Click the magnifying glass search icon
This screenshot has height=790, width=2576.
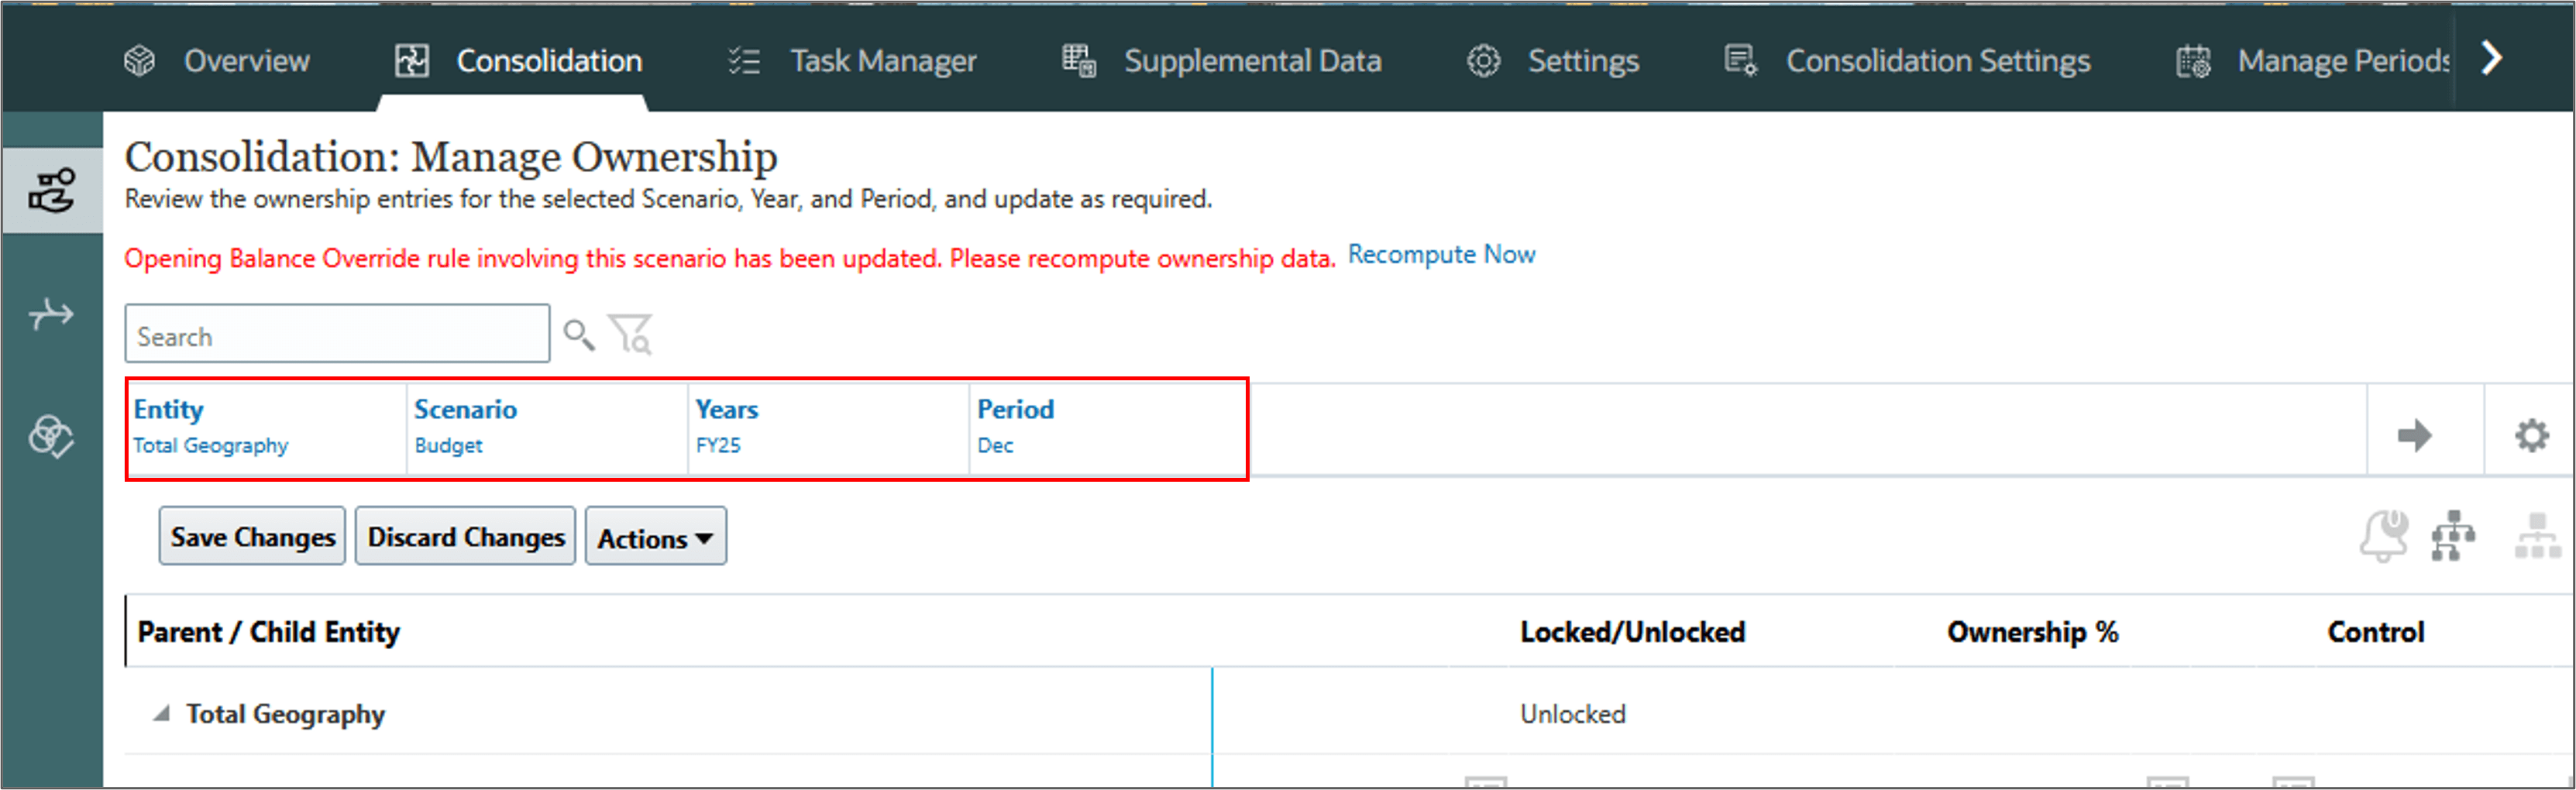click(579, 335)
